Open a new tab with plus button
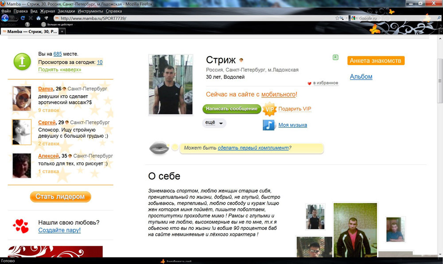This screenshot has width=443, height=264. [x=62, y=31]
